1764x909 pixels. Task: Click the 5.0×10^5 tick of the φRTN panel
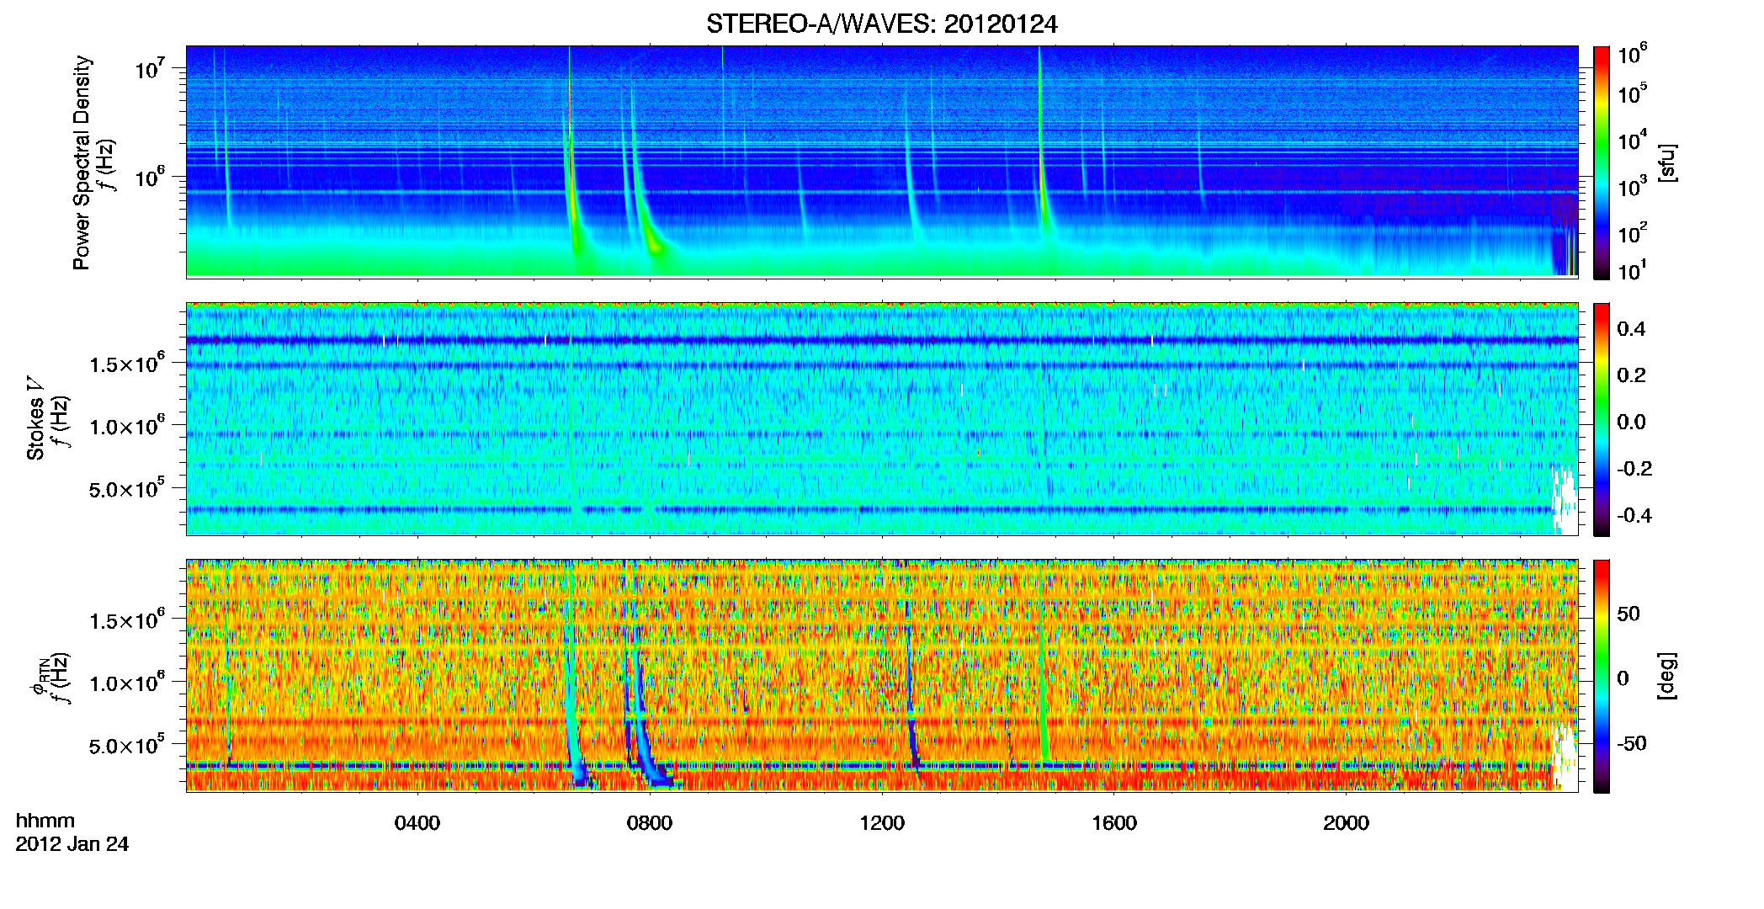click(x=127, y=745)
